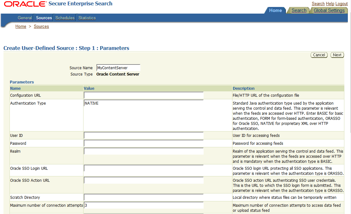This screenshot has height=214, width=351.
Task: Click the Next button
Action: click(337, 55)
